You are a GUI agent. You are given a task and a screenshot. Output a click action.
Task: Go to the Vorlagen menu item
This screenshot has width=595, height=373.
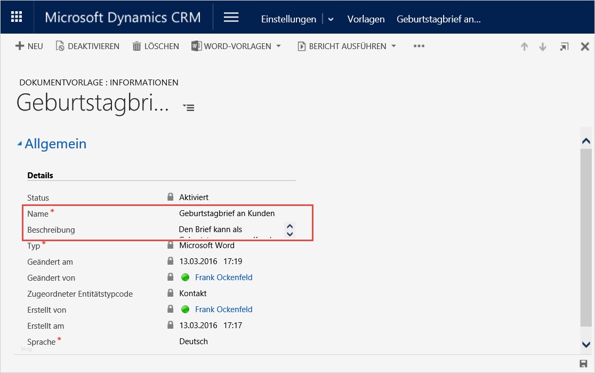[x=366, y=19]
